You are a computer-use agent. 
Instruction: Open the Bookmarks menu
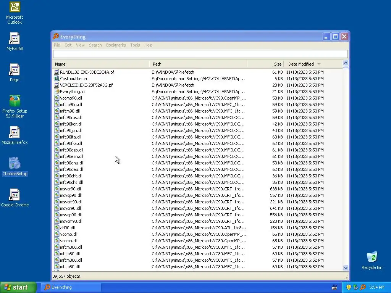click(116, 45)
